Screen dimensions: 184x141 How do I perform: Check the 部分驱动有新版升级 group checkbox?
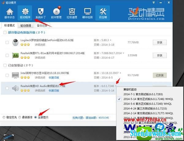tap(5, 33)
